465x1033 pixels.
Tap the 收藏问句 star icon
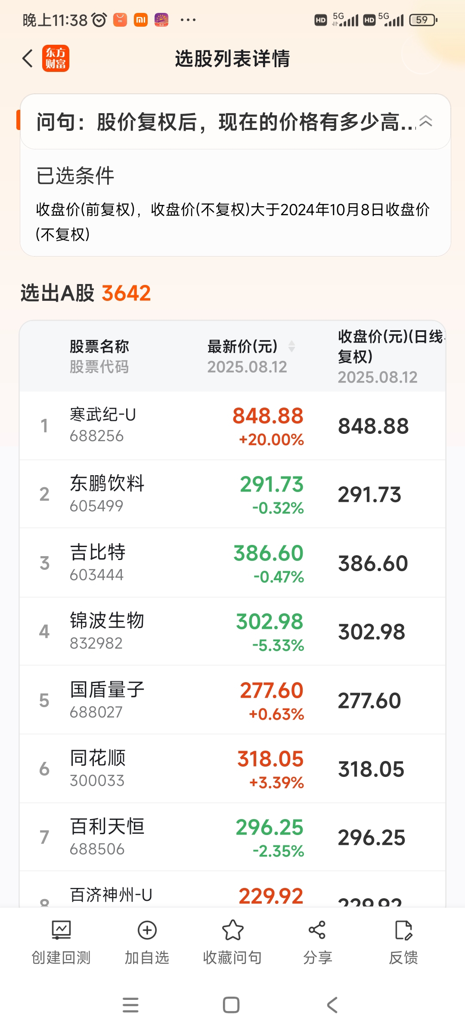[232, 930]
